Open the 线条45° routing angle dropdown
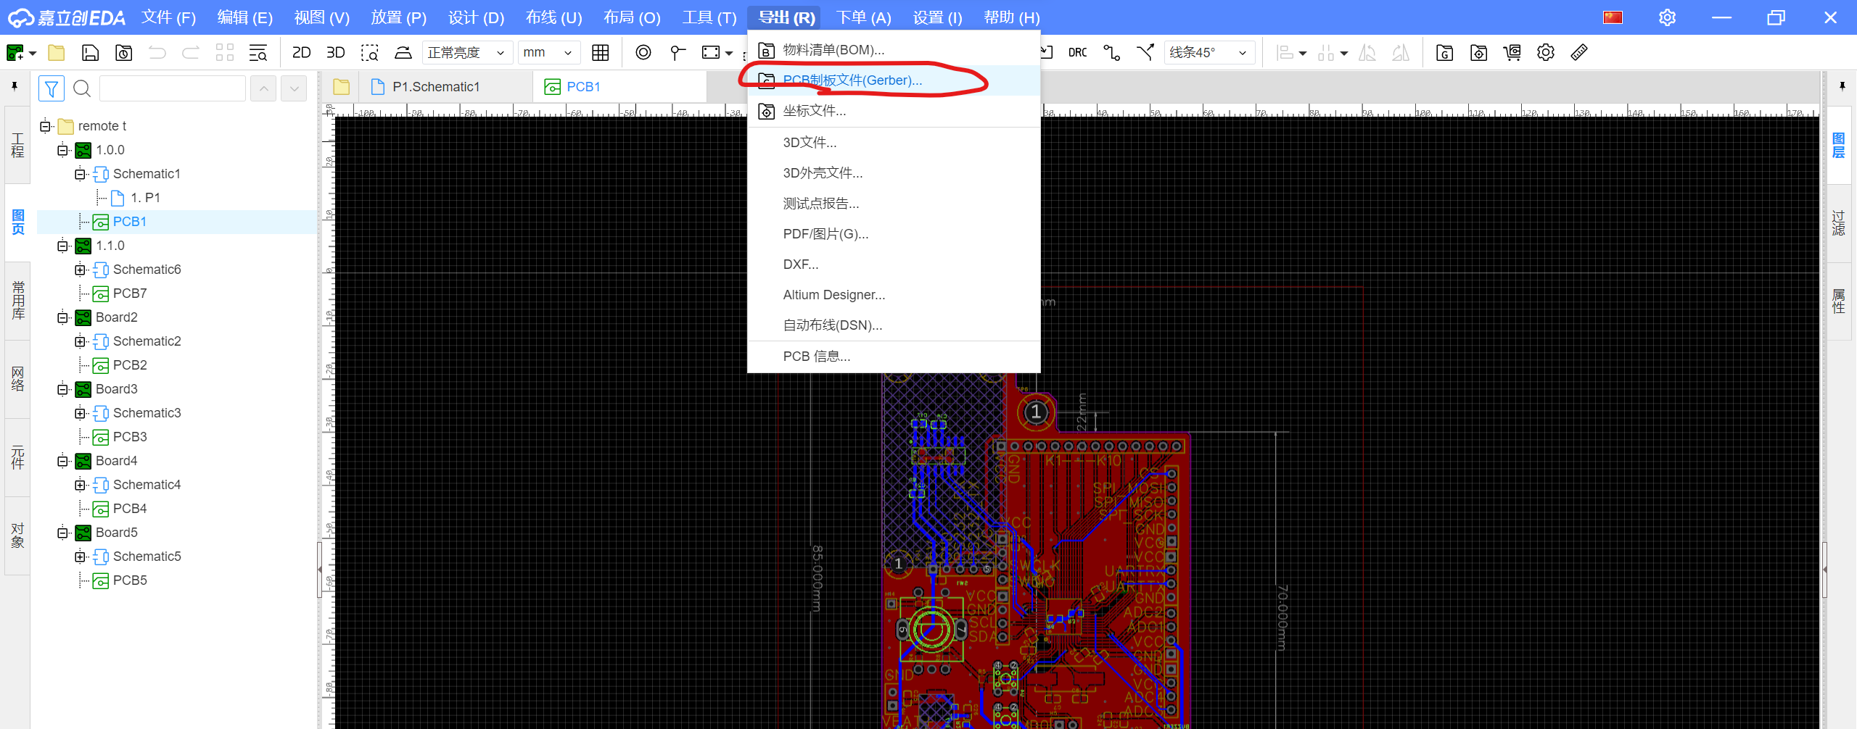The width and height of the screenshot is (1857, 729). coord(1209,53)
